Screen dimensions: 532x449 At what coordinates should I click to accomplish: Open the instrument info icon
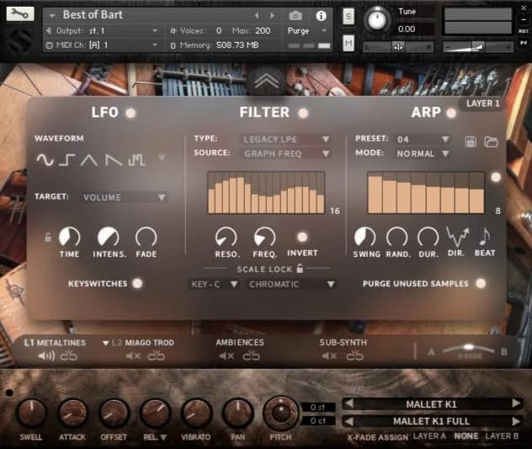click(x=321, y=16)
